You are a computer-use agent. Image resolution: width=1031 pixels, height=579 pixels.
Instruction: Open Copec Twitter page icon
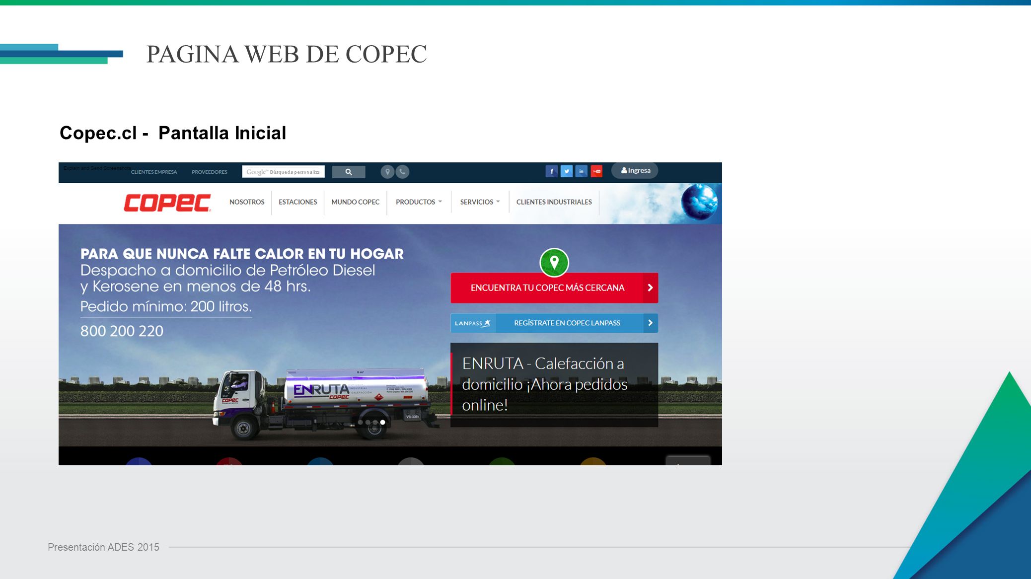[x=567, y=171]
